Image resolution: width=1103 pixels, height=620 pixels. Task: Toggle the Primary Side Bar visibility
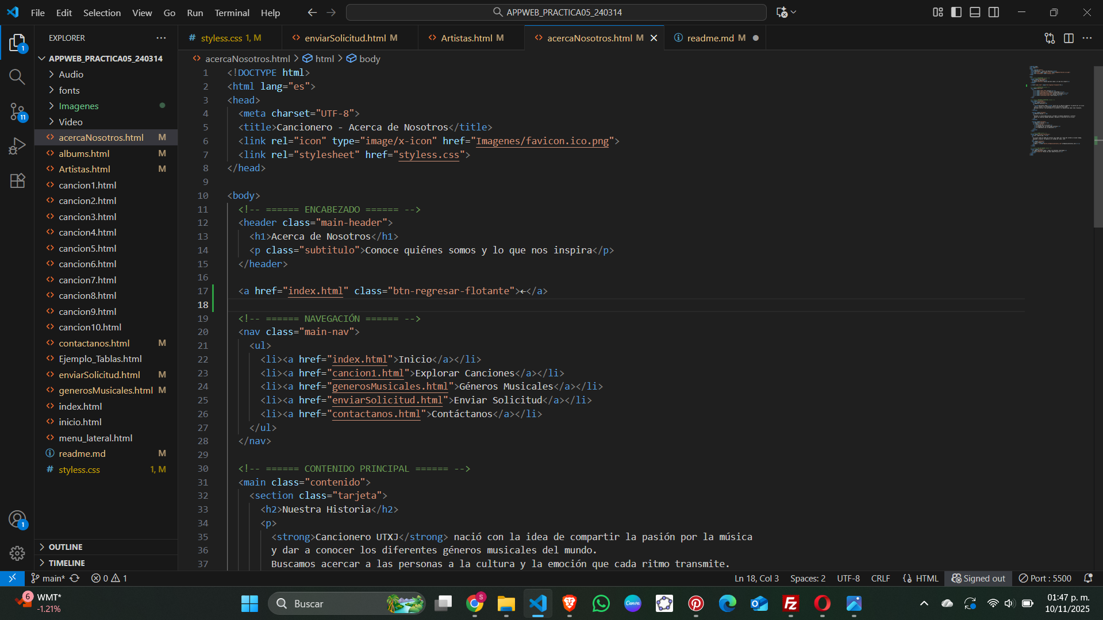click(x=956, y=12)
